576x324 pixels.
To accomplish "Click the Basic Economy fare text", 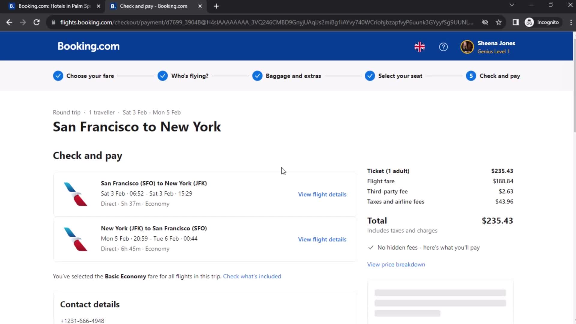I will click(125, 276).
